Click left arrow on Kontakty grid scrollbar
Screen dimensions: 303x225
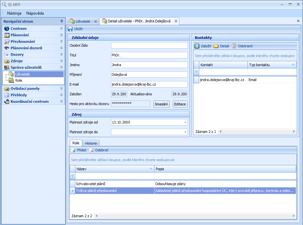pos(221,132)
